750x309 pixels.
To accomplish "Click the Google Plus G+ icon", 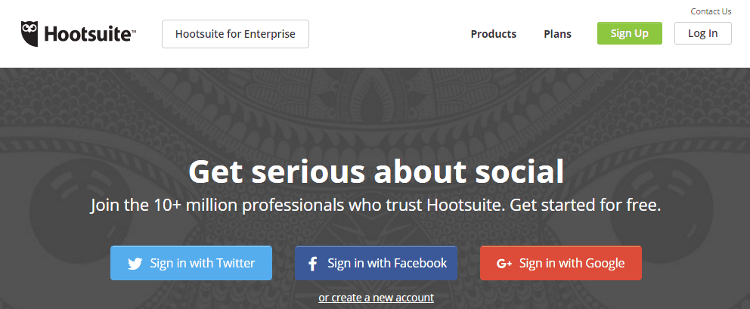I will tap(504, 264).
